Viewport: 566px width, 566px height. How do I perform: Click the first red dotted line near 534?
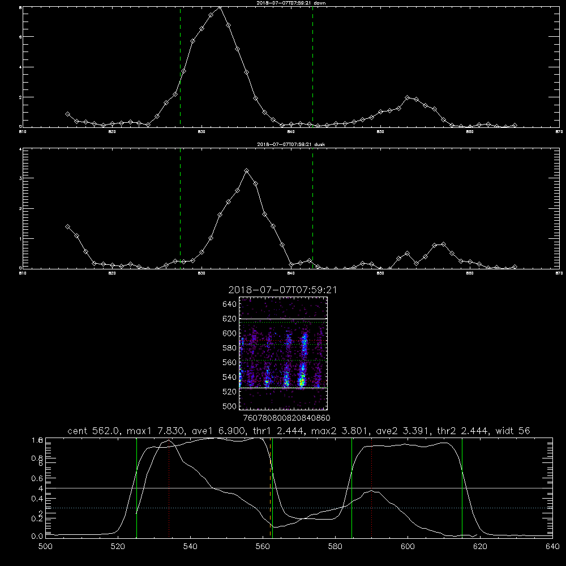point(169,488)
